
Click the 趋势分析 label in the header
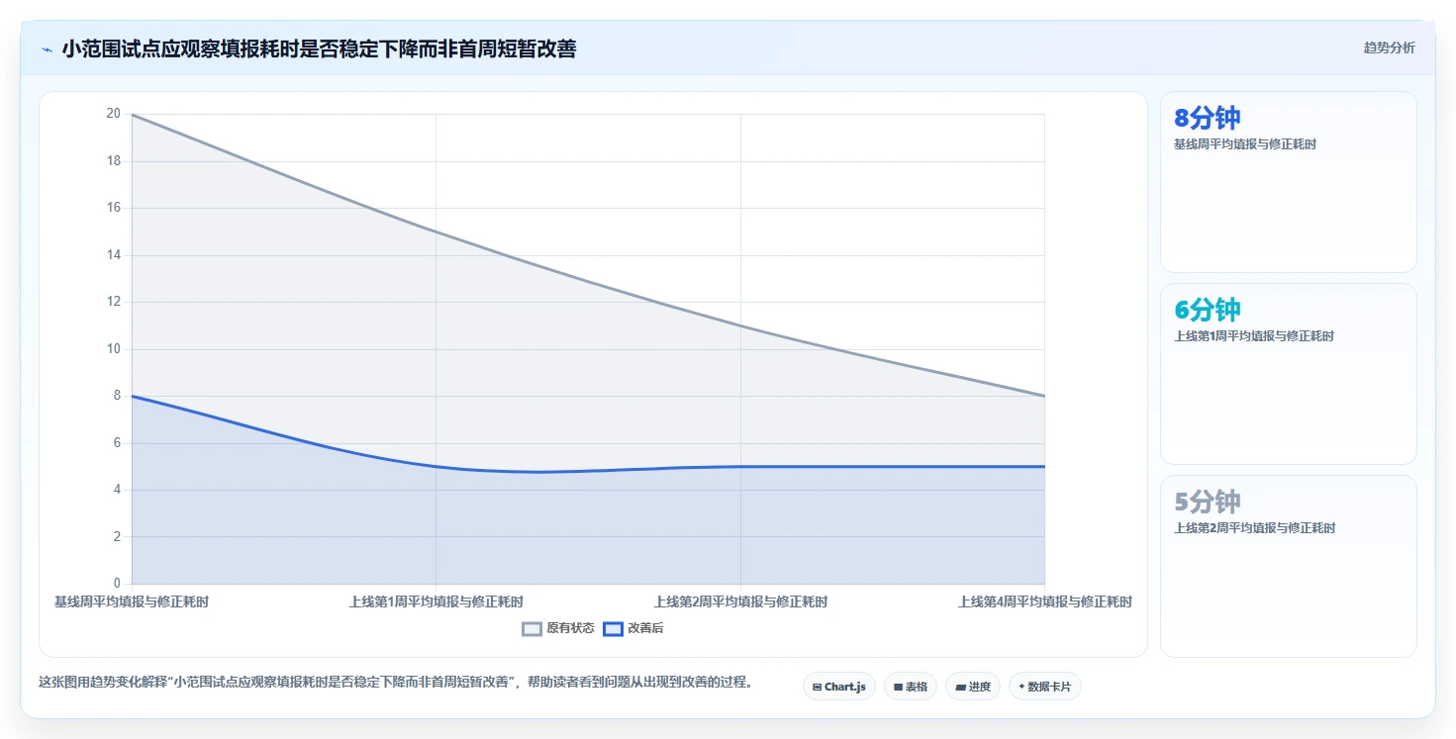pos(1389,47)
